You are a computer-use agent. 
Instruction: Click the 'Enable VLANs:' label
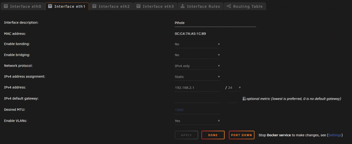pyautogui.click(x=15, y=121)
